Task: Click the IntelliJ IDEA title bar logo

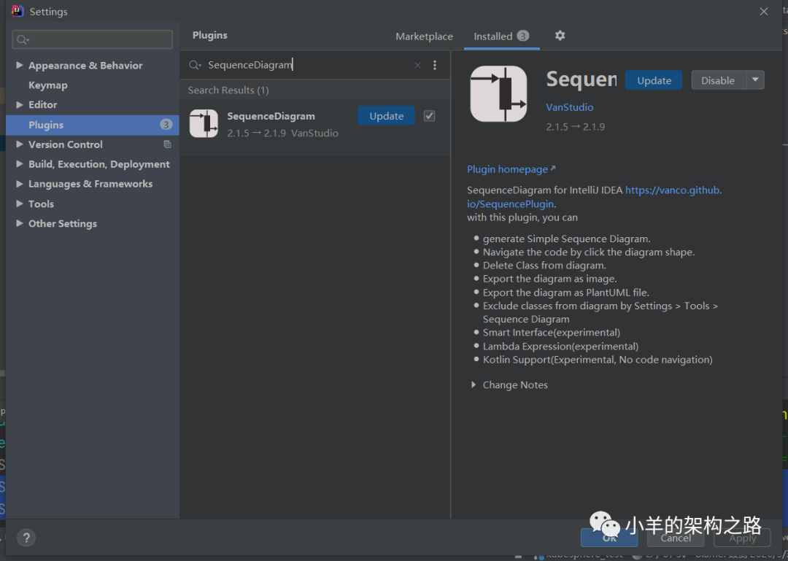Action: point(18,11)
